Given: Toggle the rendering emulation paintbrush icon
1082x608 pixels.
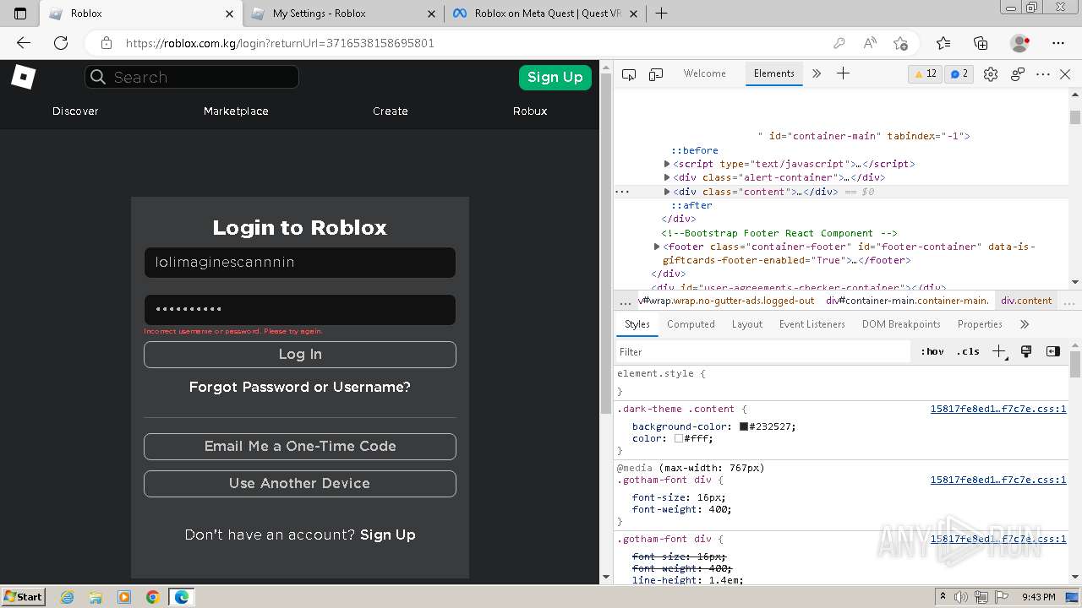Looking at the screenshot, I should pos(1026,351).
